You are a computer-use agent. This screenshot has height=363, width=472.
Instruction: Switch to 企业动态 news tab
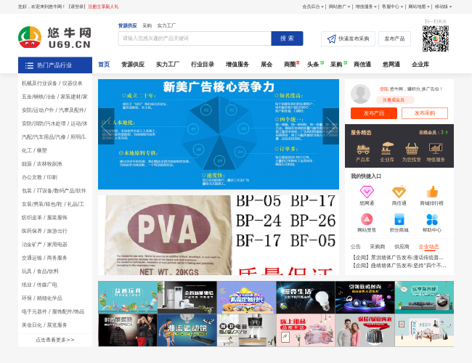(428, 247)
